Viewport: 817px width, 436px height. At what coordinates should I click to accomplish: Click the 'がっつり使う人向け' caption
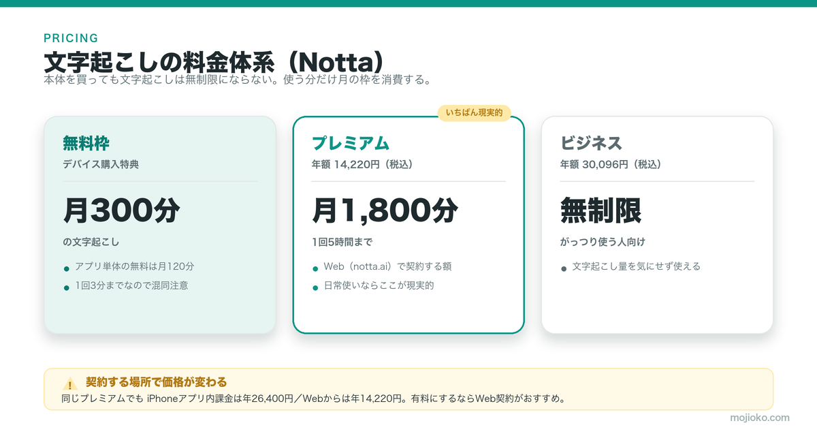coord(603,242)
